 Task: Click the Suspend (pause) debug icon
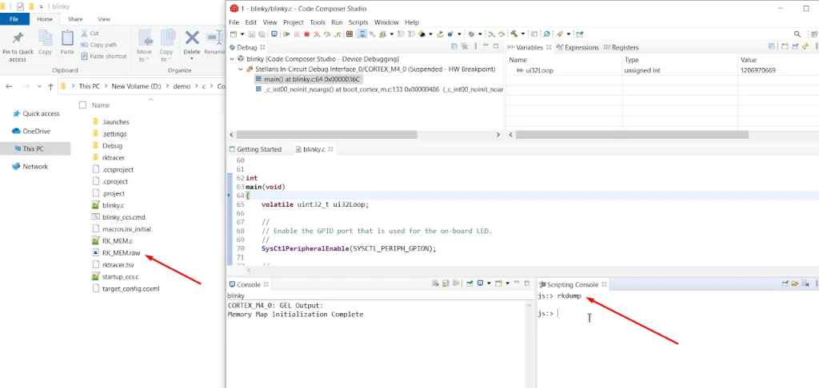(x=298, y=34)
